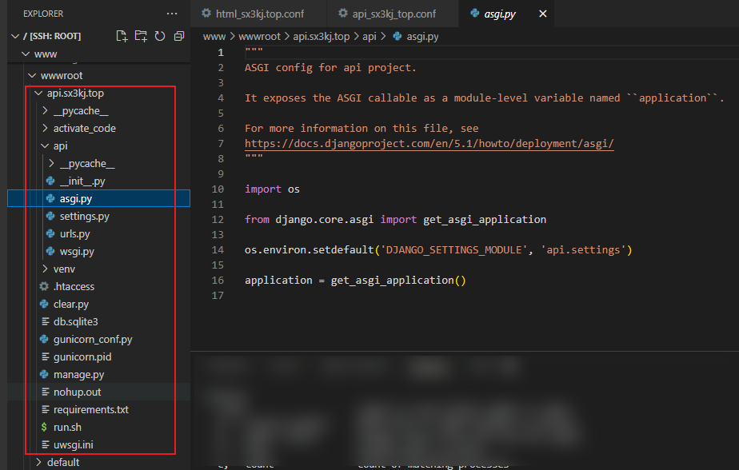Viewport: 739px width, 470px height.
Task: Click the New File icon in Explorer
Action: point(122,36)
